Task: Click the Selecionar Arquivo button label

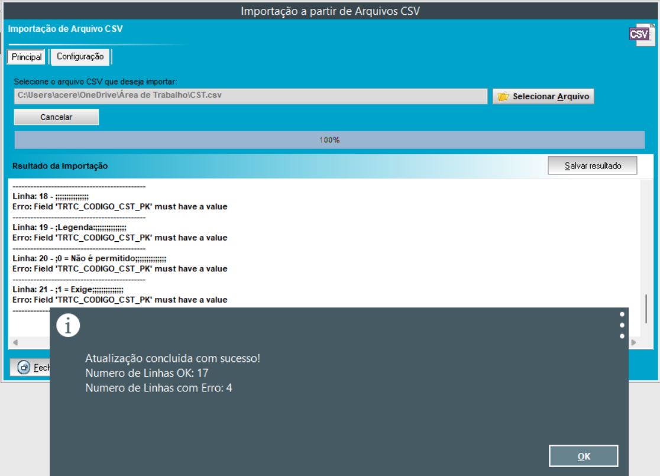Action: click(x=551, y=96)
